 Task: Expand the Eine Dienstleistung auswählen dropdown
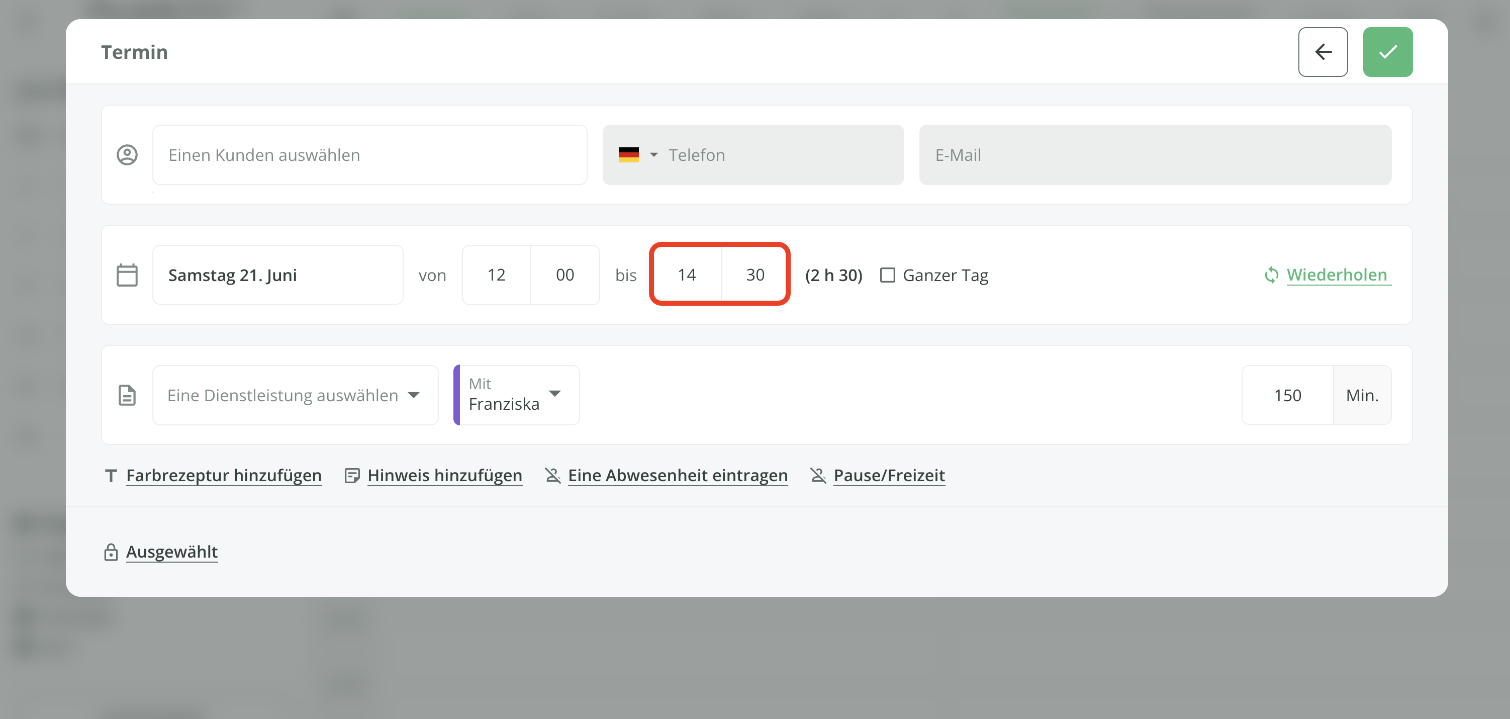pos(295,395)
